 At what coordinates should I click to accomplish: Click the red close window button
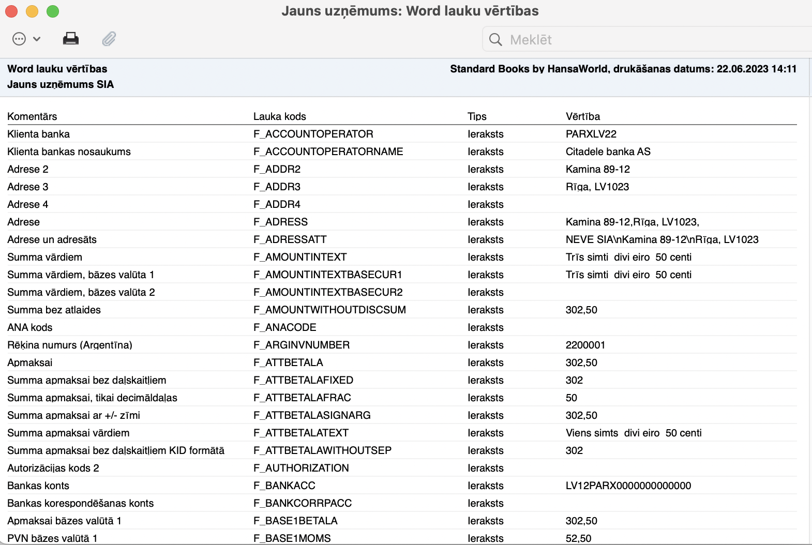click(11, 11)
